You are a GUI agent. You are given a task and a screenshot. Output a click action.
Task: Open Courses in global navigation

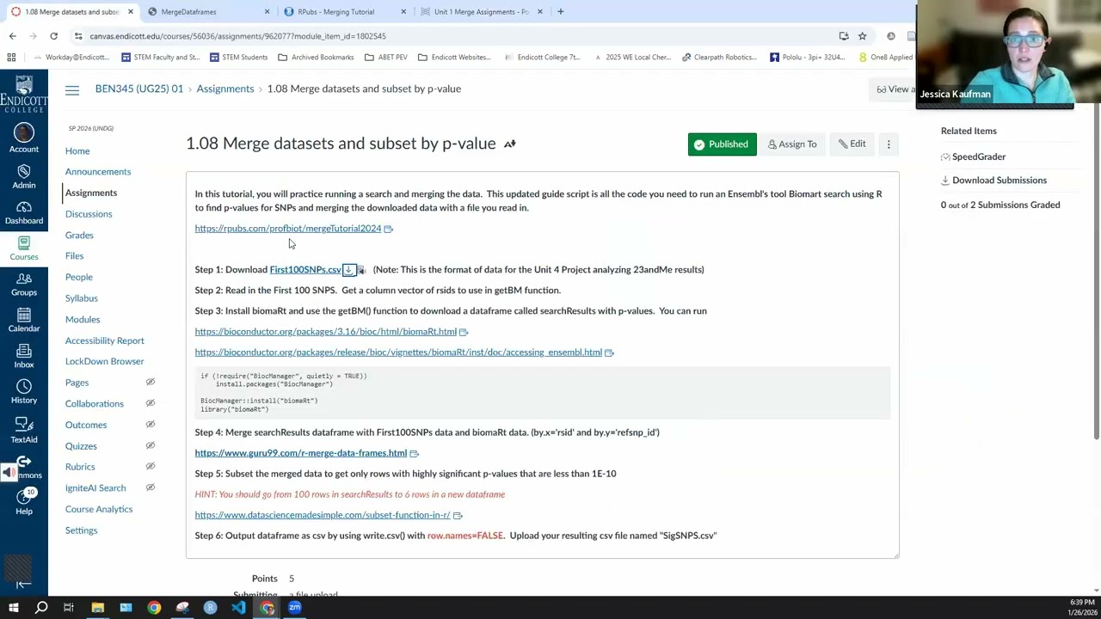[24, 248]
